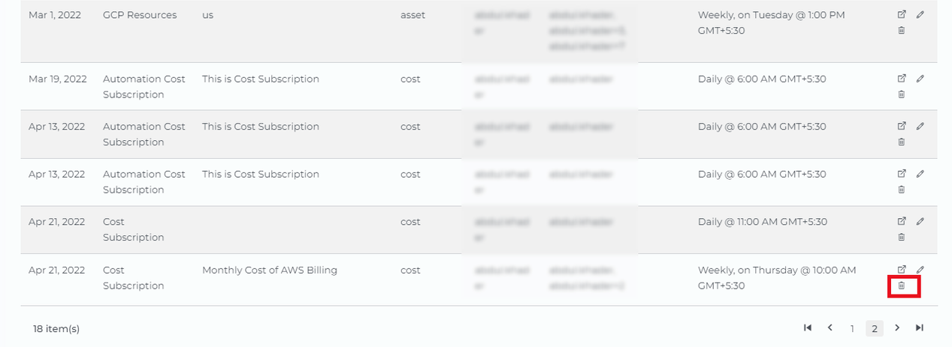Image resolution: width=952 pixels, height=347 pixels.
Task: Delete the GCP Resources subscription
Action: click(902, 31)
